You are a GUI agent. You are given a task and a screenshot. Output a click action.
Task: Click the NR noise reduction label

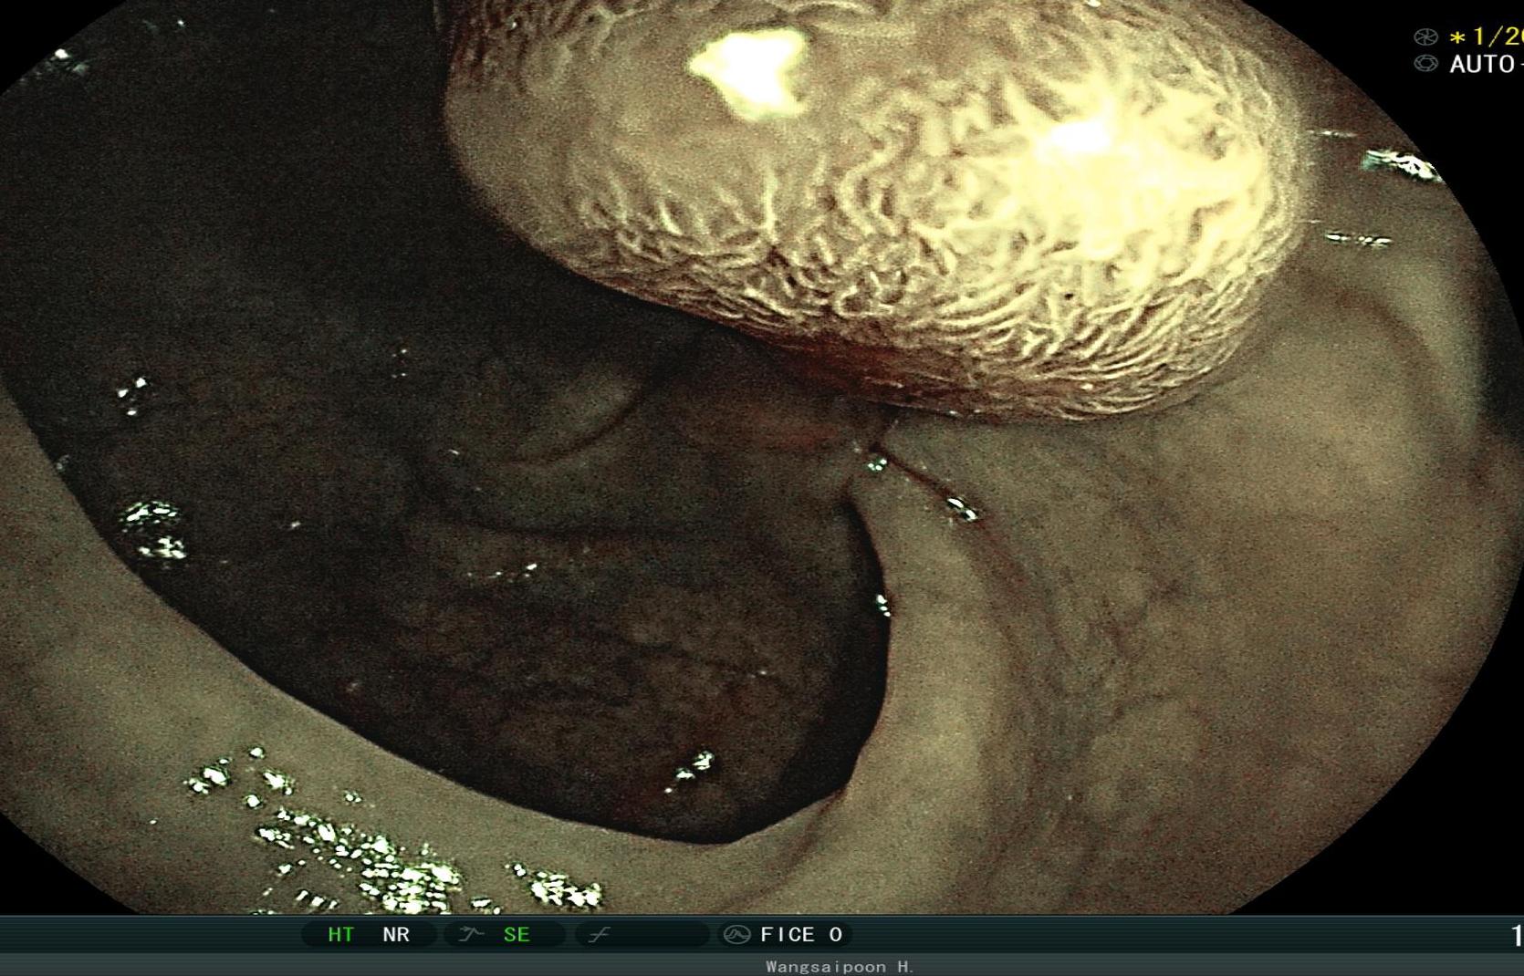pyautogui.click(x=396, y=935)
